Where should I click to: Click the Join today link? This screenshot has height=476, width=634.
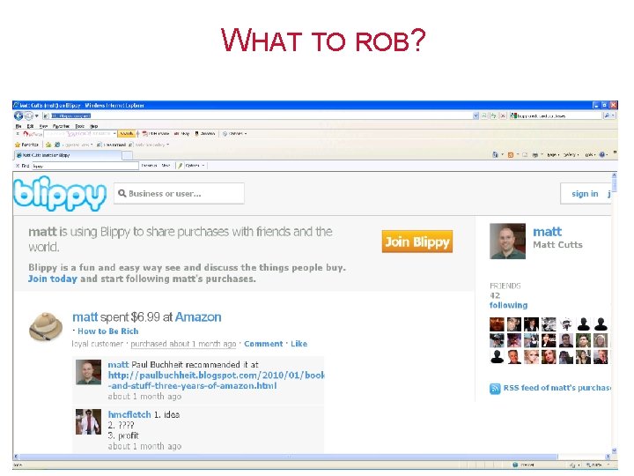point(53,279)
